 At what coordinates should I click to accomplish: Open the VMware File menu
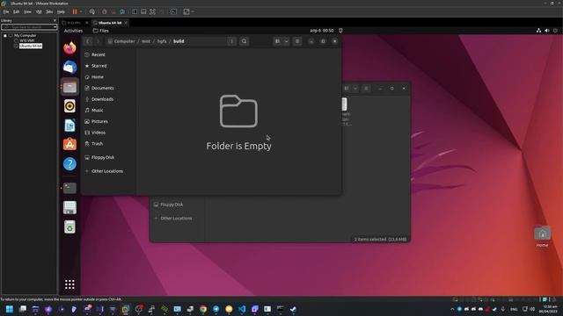click(6, 11)
